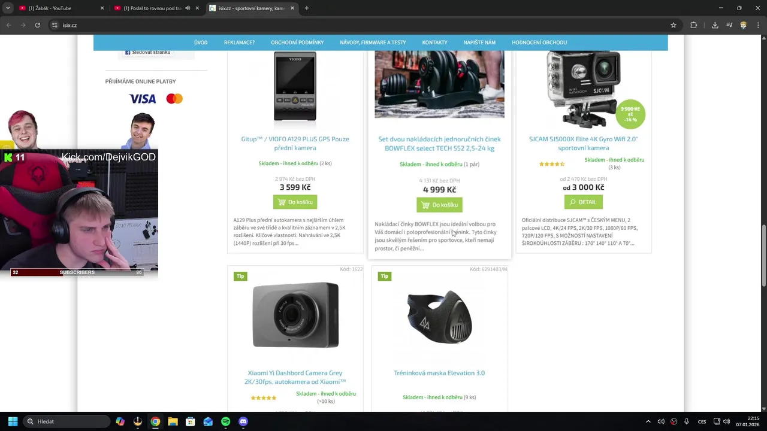767x431 pixels.
Task: Open Gitup / VIOFO A129 PLUS product link
Action: (x=295, y=144)
